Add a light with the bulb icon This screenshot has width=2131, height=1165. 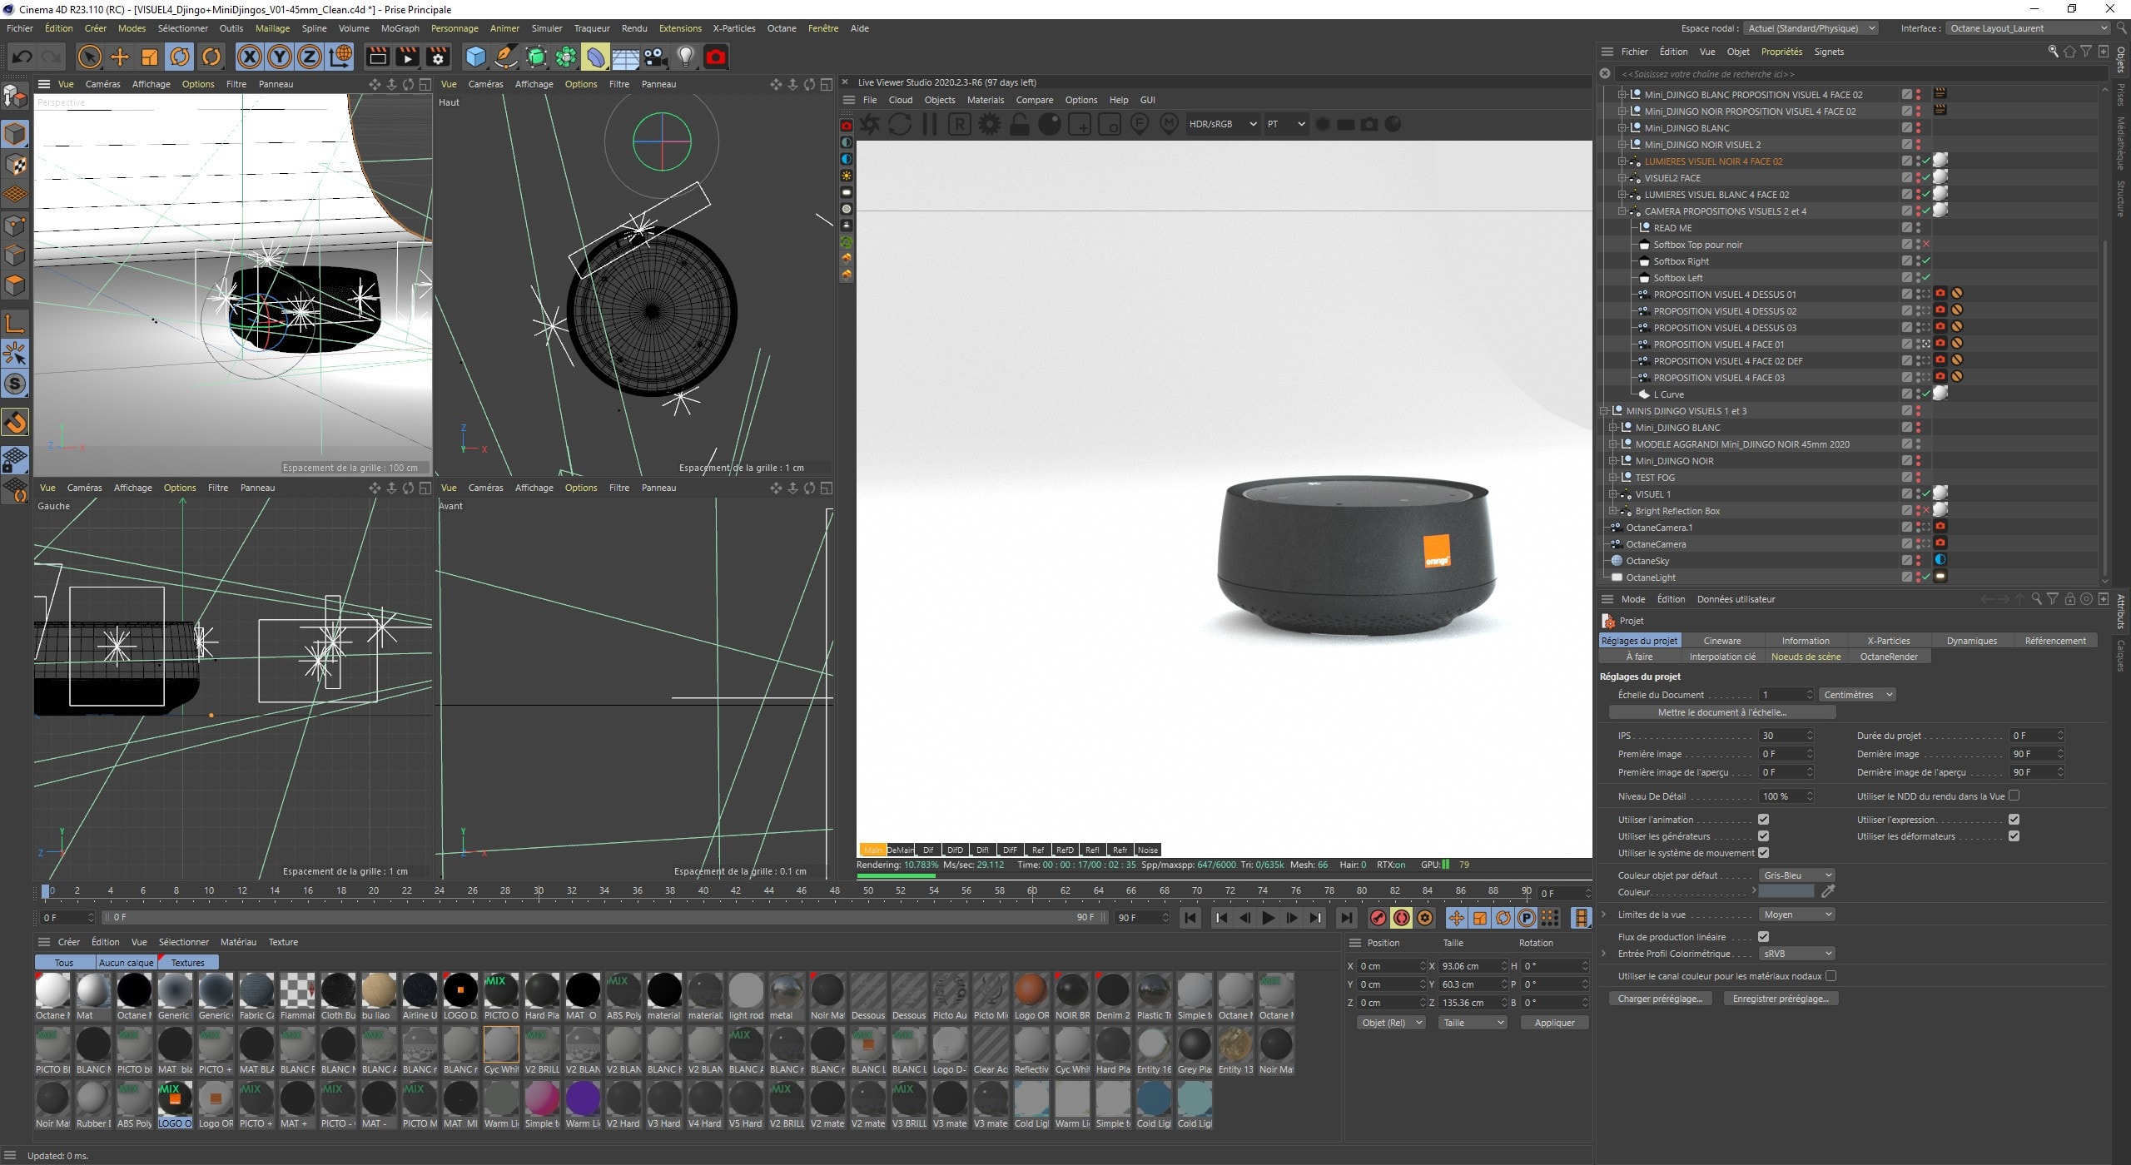click(685, 57)
